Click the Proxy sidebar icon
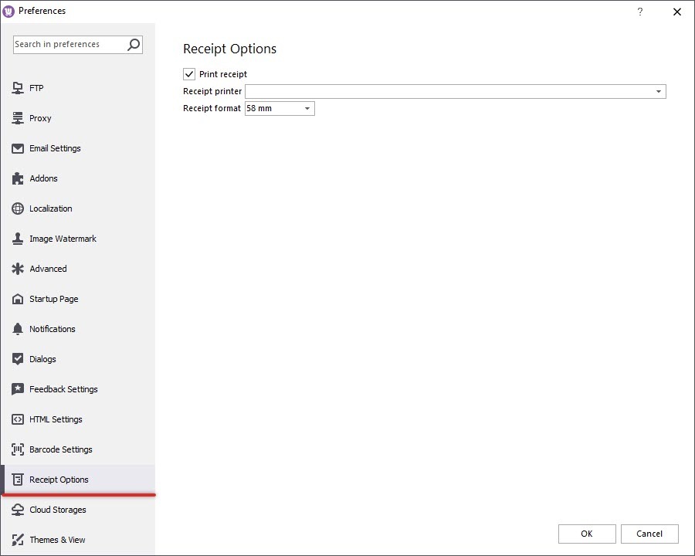This screenshot has width=695, height=556. tap(18, 118)
